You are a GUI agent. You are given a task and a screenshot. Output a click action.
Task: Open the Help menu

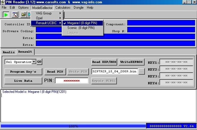pyautogui.click(x=90, y=8)
